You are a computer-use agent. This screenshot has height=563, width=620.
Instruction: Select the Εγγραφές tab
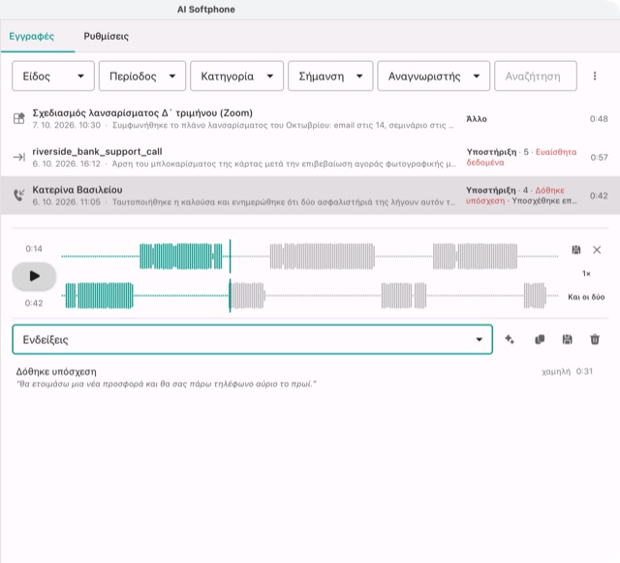[32, 36]
